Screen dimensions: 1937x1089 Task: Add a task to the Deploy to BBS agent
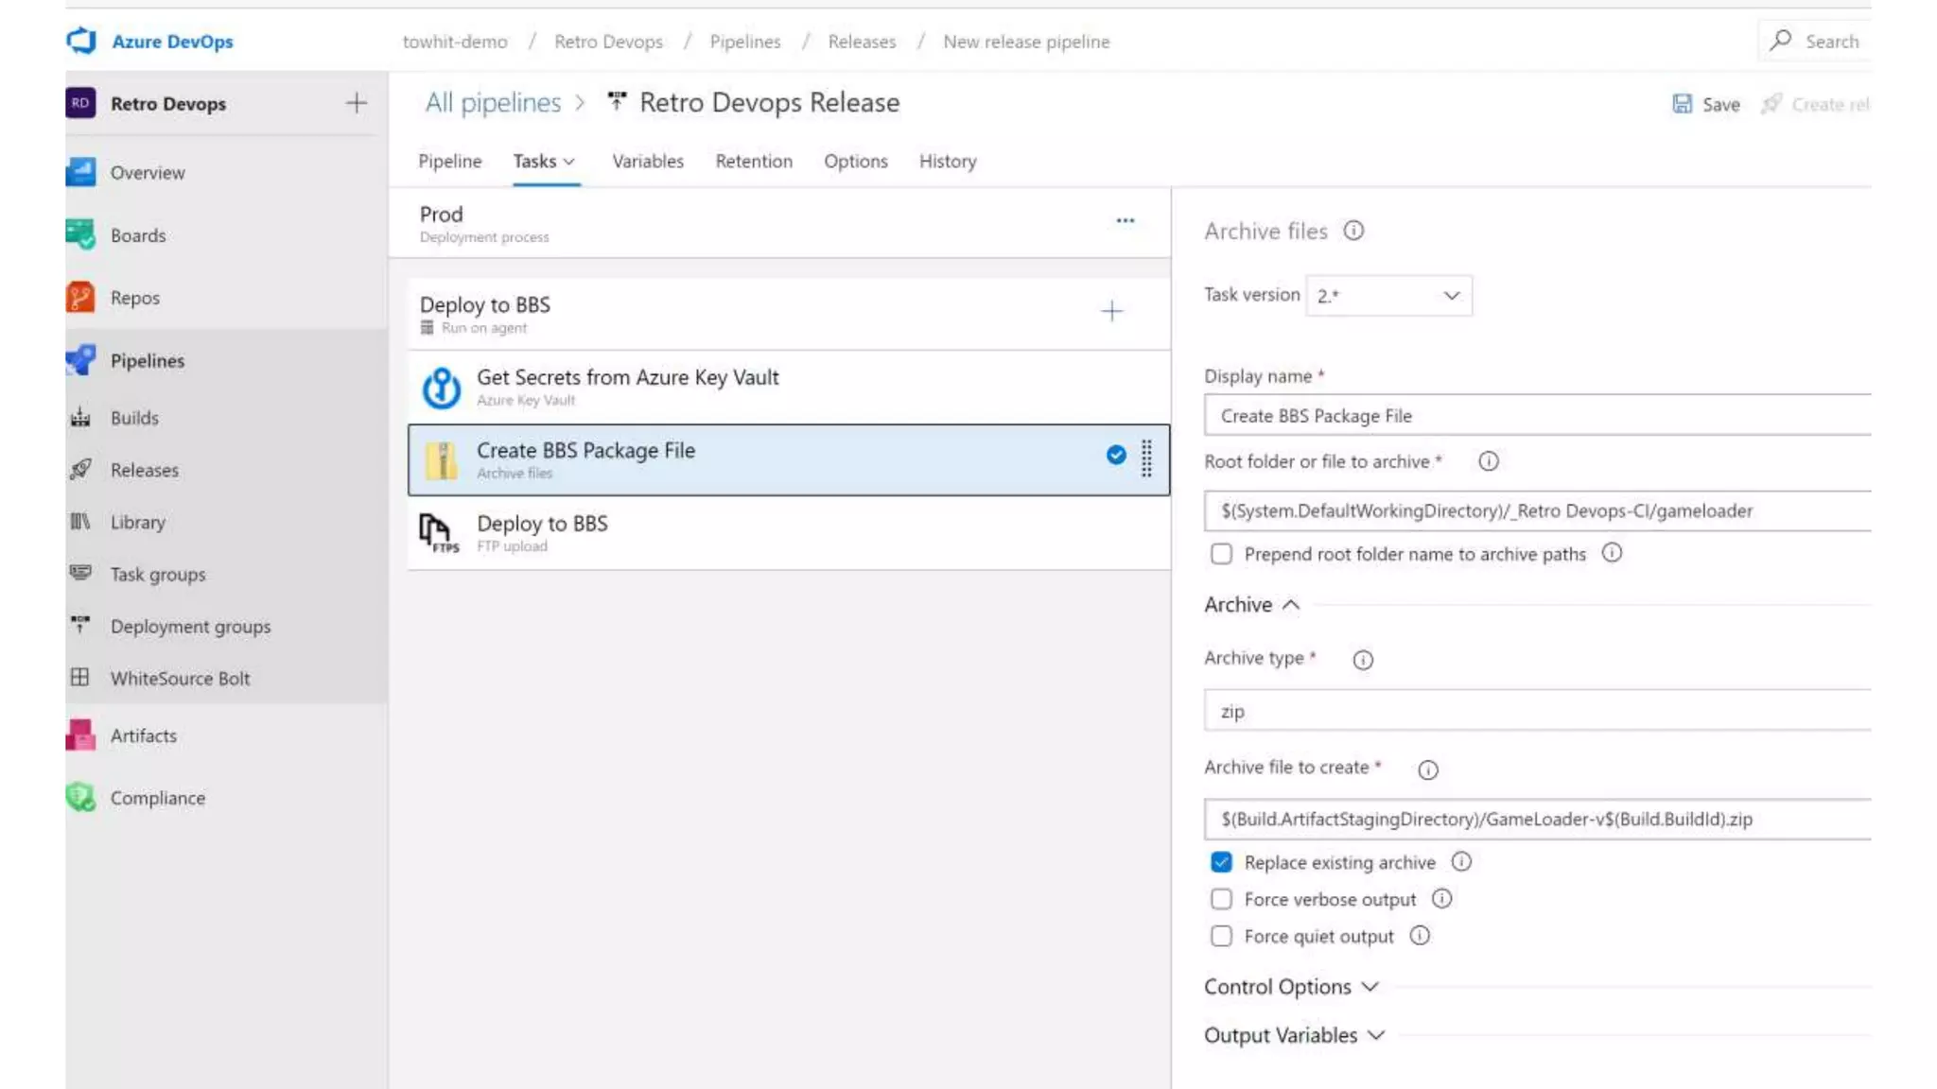coord(1111,311)
